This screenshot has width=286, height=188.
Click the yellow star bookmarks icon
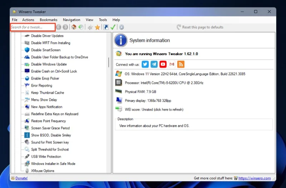(x=98, y=27)
